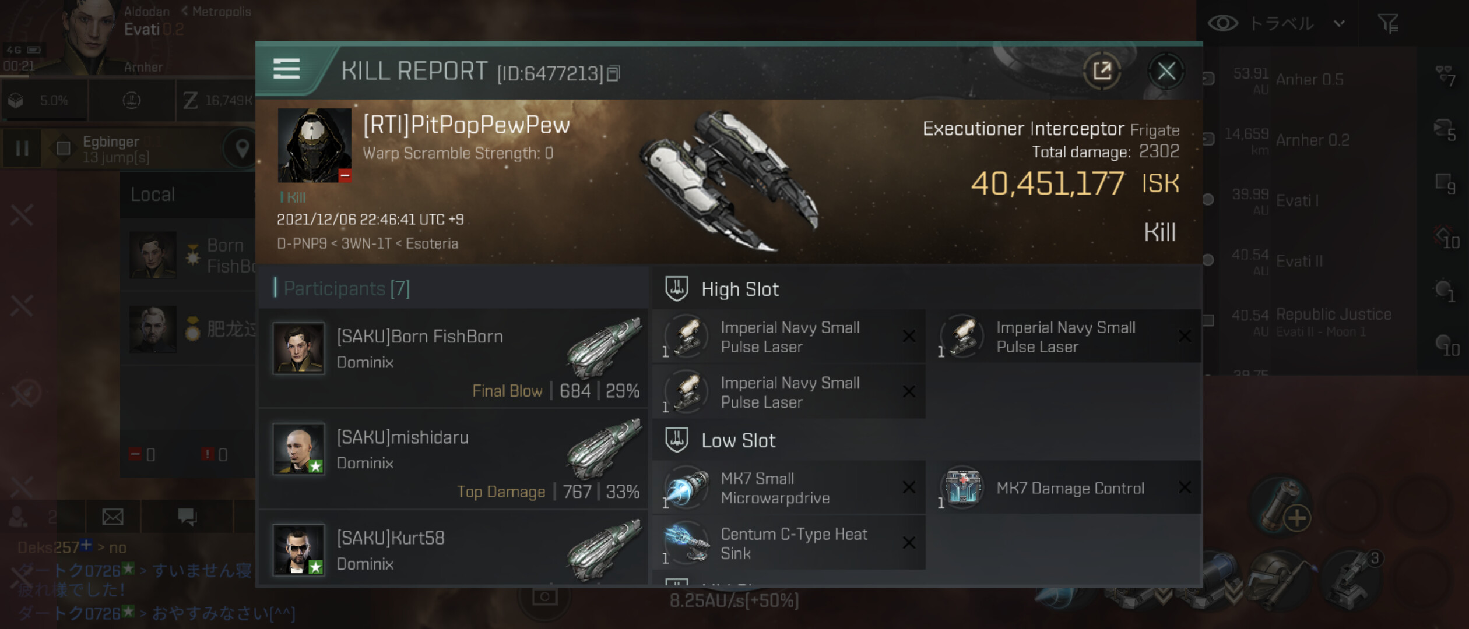Click the Participants [7] header
This screenshot has height=629, width=1469.
click(x=346, y=288)
